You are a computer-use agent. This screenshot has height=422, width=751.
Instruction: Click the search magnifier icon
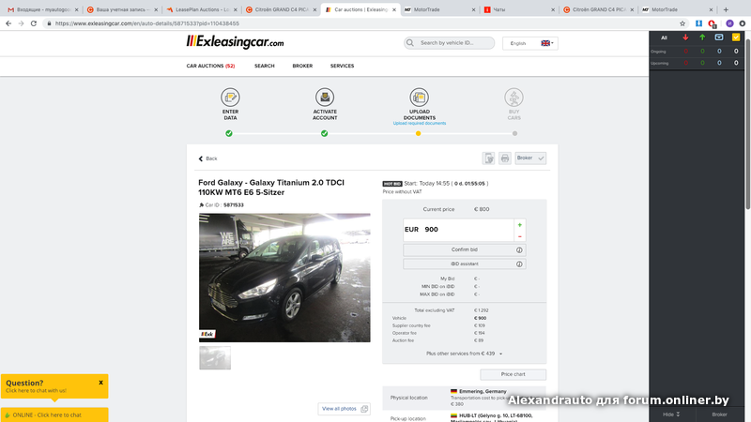click(x=410, y=43)
